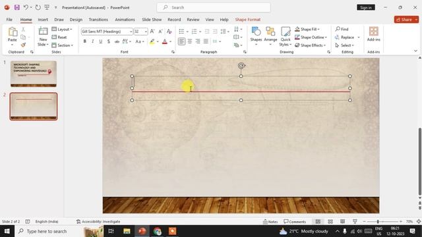Click the Find search icon
The height and width of the screenshot is (237, 422).
pyautogui.click(x=342, y=29)
